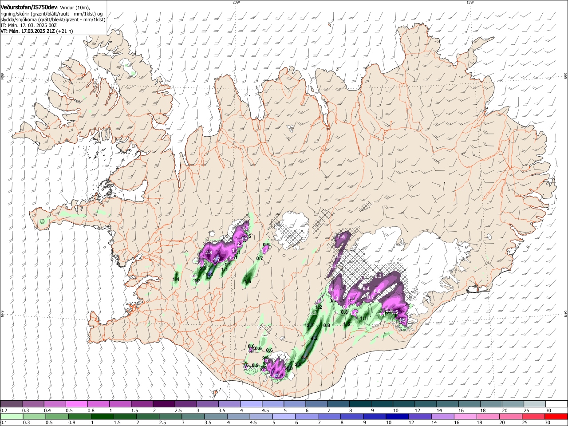Click the 1.6 precipitation value on the map
Image resolution: width=568 pixels, height=426 pixels.
point(248,282)
